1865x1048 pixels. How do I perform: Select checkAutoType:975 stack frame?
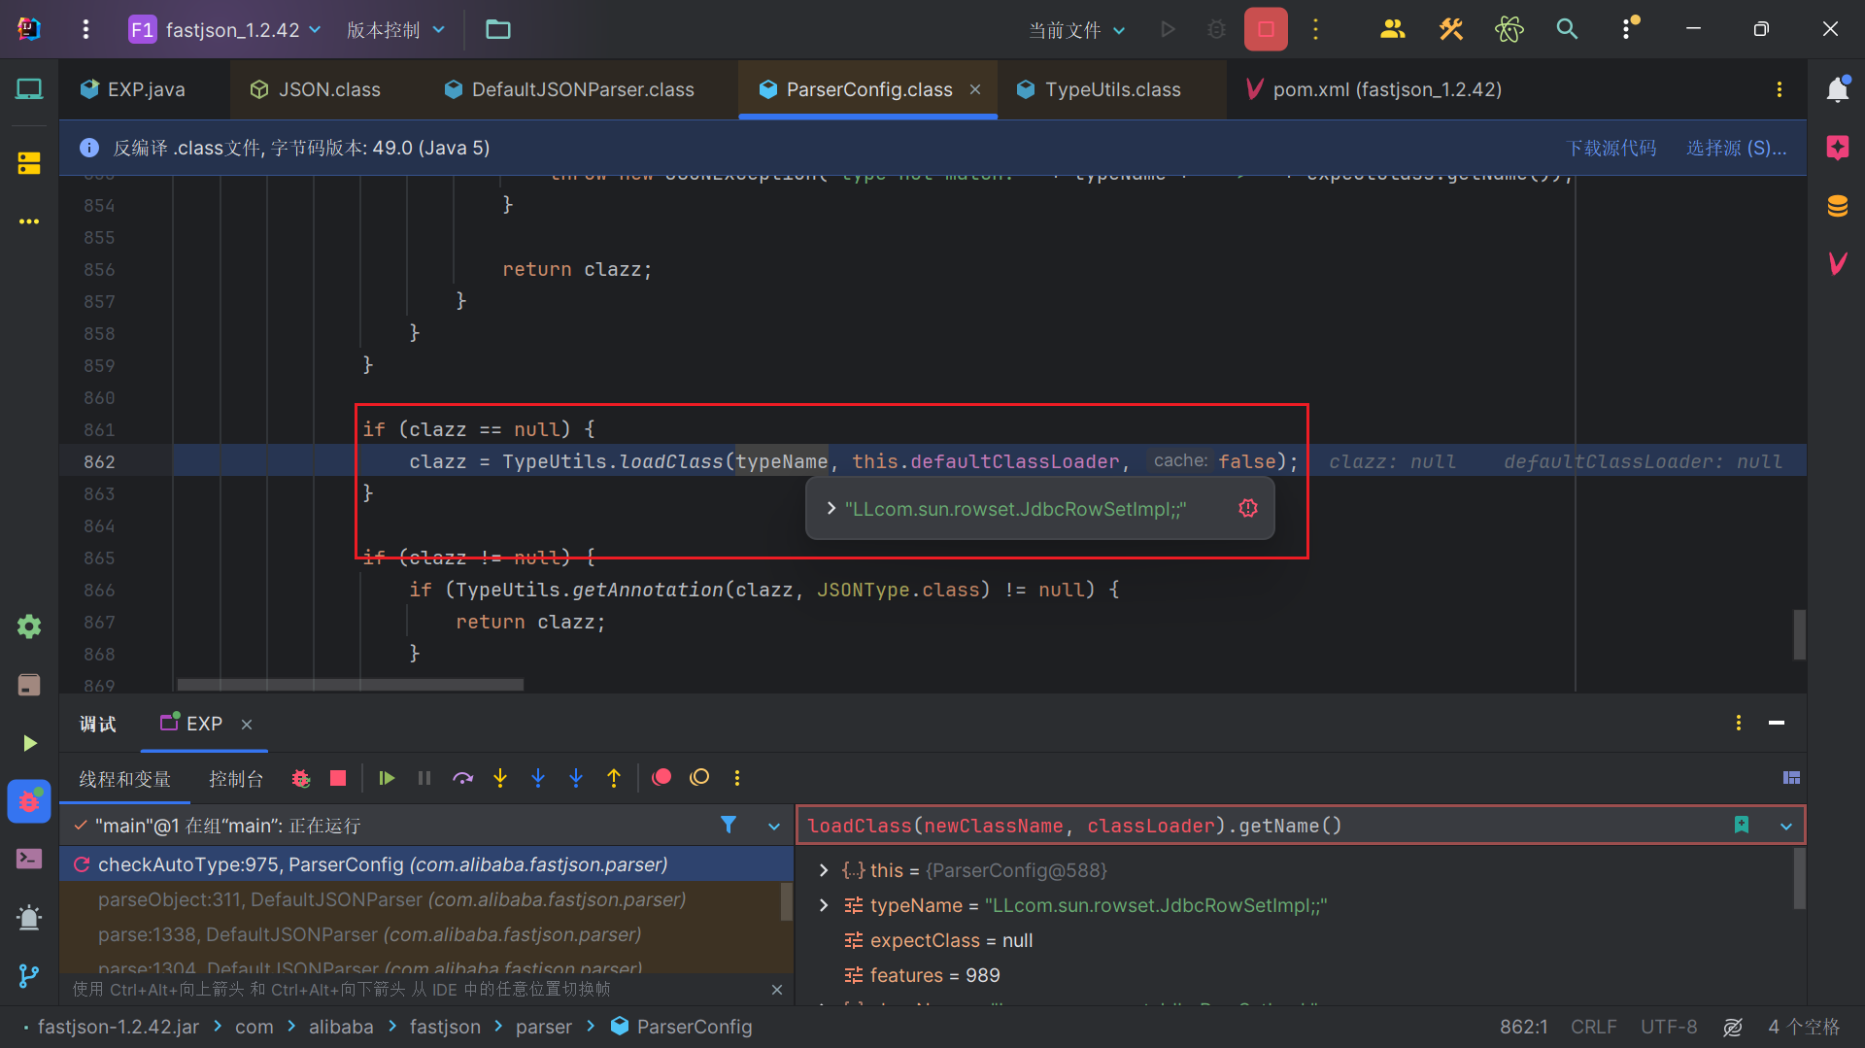[426, 864]
